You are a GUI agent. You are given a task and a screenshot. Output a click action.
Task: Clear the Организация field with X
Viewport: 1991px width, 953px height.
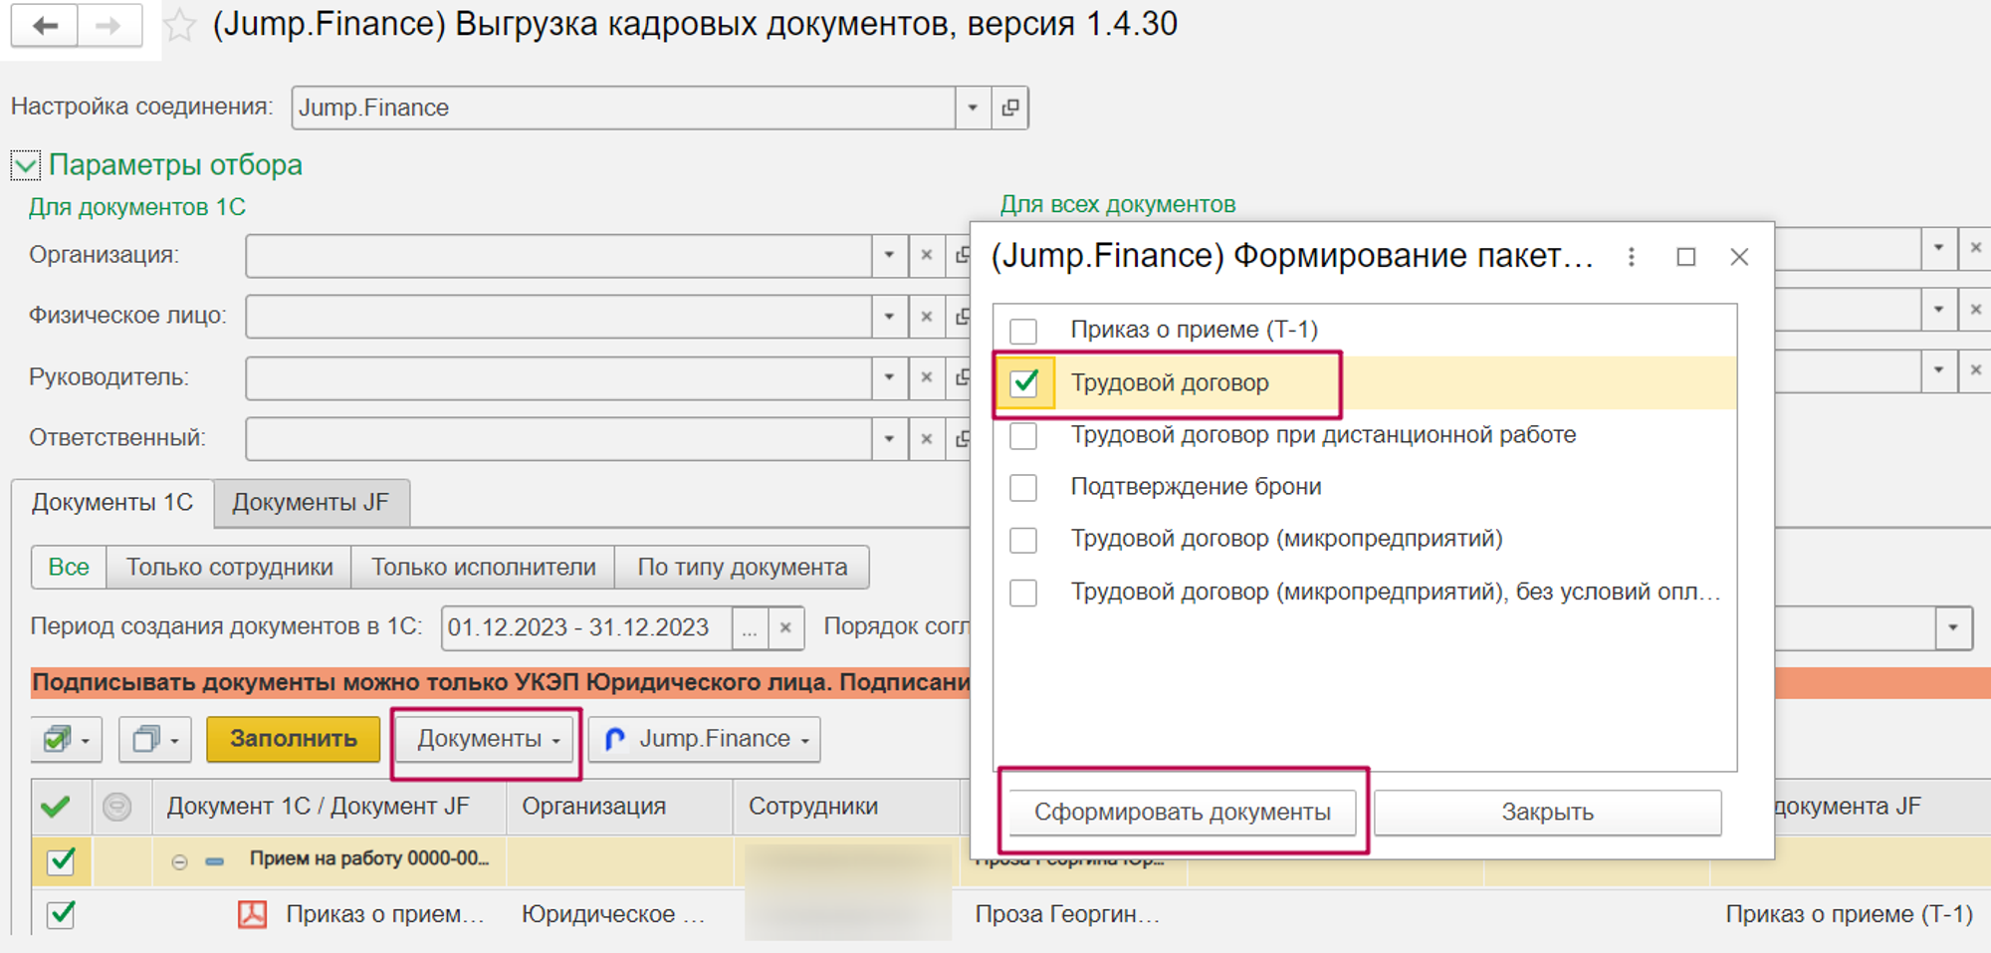tap(926, 255)
